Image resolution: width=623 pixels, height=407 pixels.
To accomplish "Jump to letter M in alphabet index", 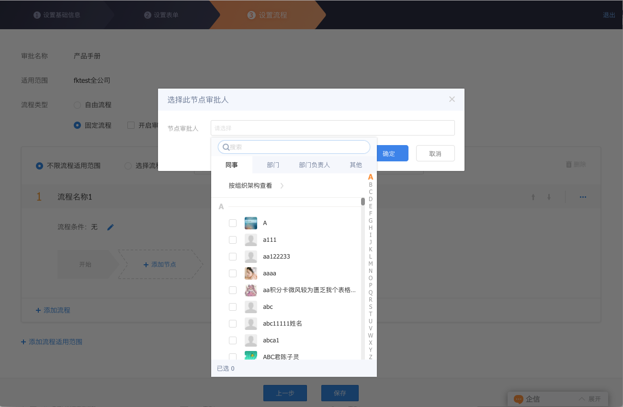I will click(370, 264).
